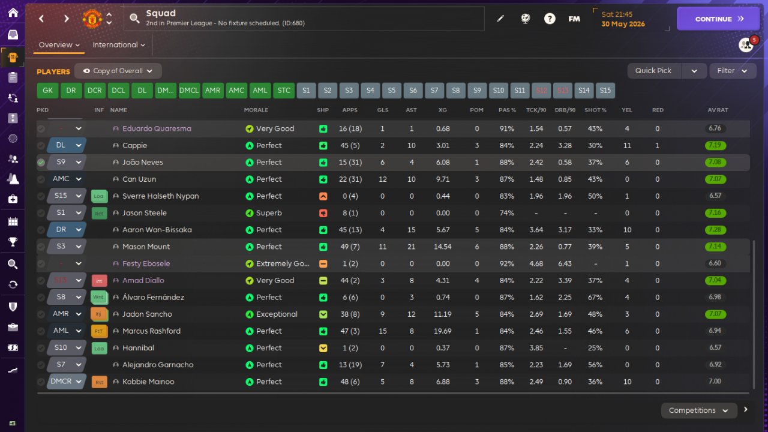Toggle selection tick for Amad Diallo
This screenshot has height=432, width=768.
tap(41, 280)
